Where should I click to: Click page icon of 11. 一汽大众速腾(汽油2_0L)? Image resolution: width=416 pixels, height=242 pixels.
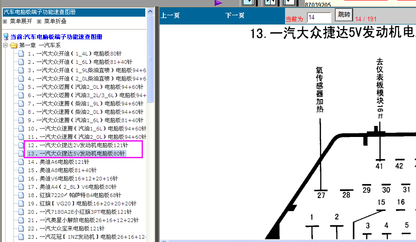[x=21, y=137]
